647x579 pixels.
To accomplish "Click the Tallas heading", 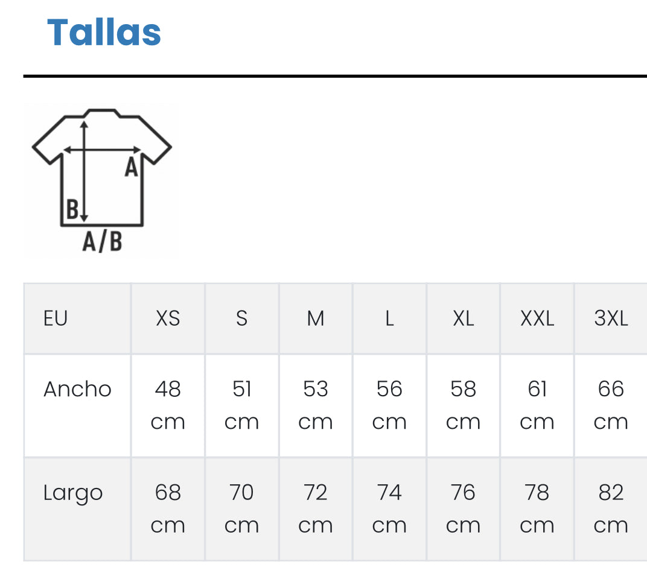I will (x=104, y=32).
